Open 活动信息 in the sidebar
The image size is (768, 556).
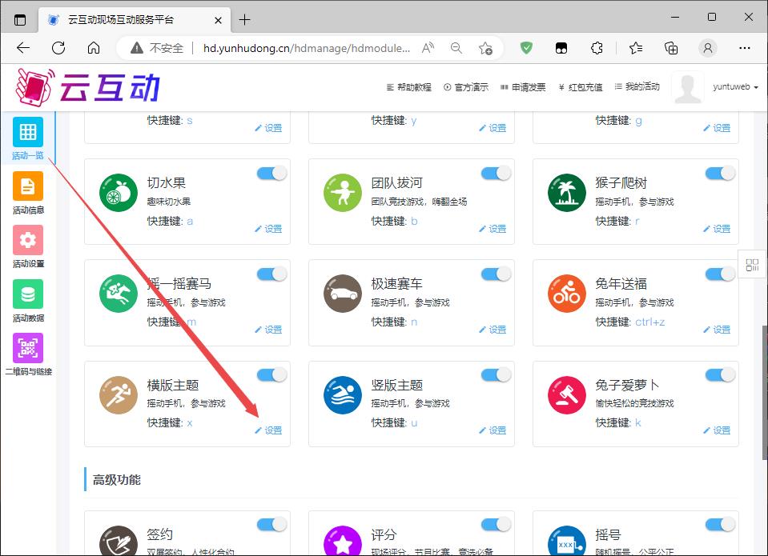click(28, 186)
